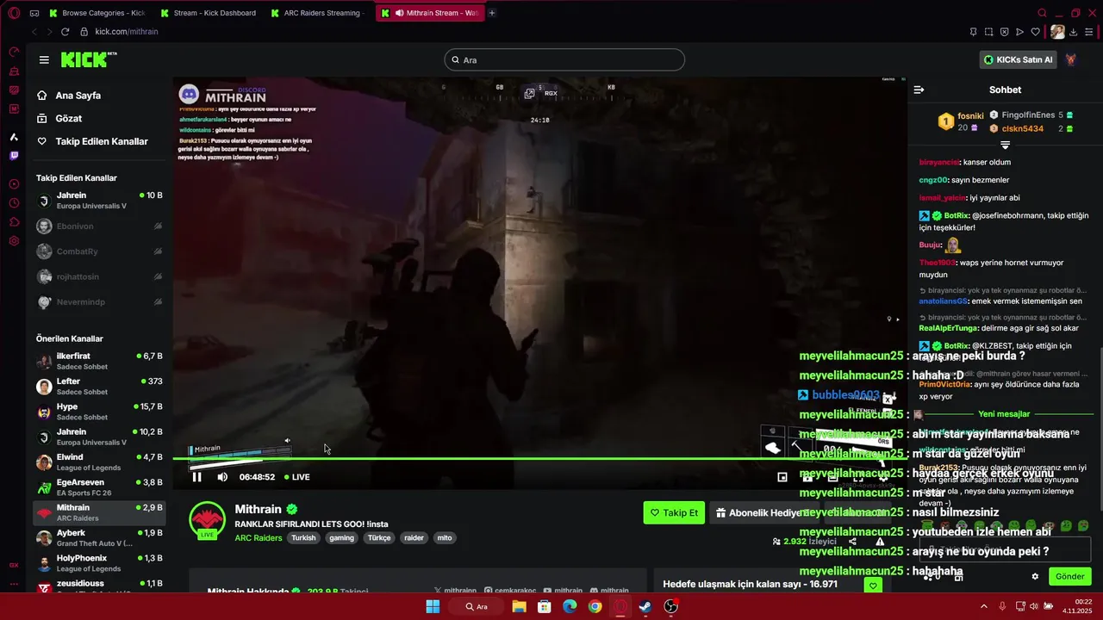Open Opera easy setup sliders icon
This screenshot has width=1103, height=620.
tap(1089, 32)
